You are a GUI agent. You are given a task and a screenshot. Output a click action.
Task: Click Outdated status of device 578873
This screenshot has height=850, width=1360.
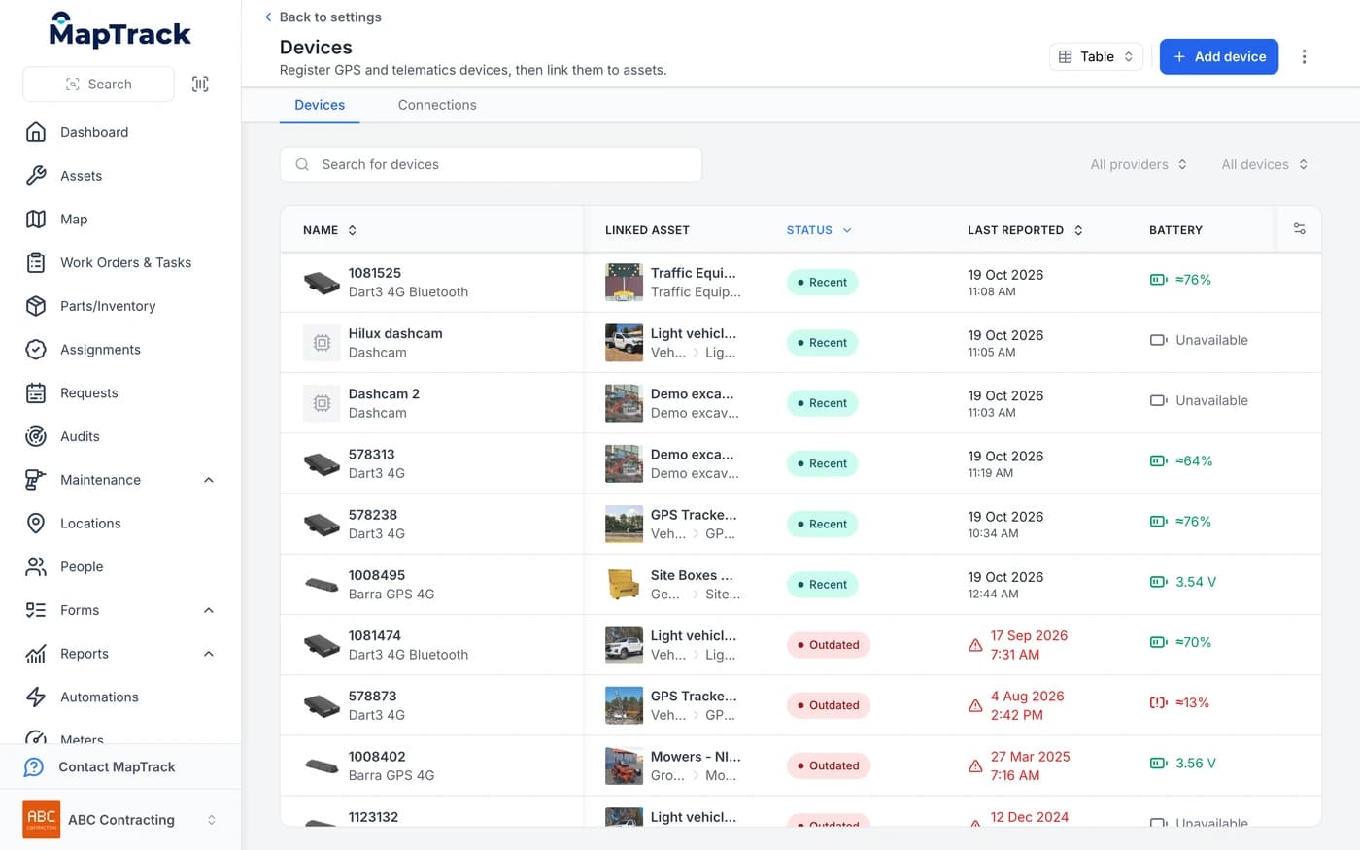(828, 705)
